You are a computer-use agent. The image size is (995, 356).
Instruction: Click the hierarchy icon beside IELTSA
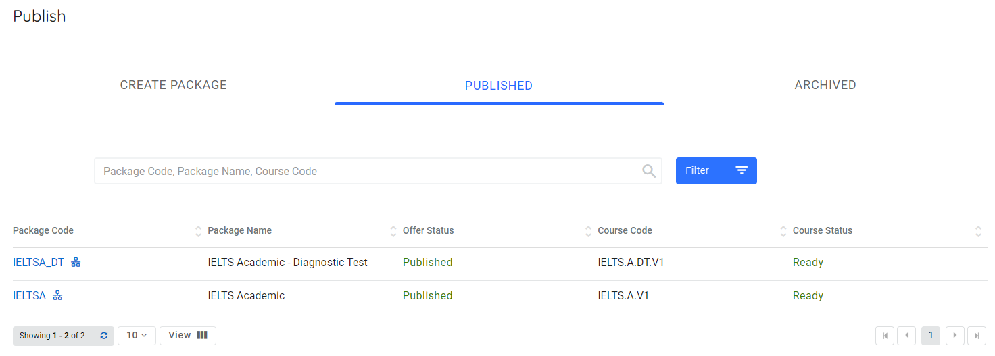click(x=57, y=295)
